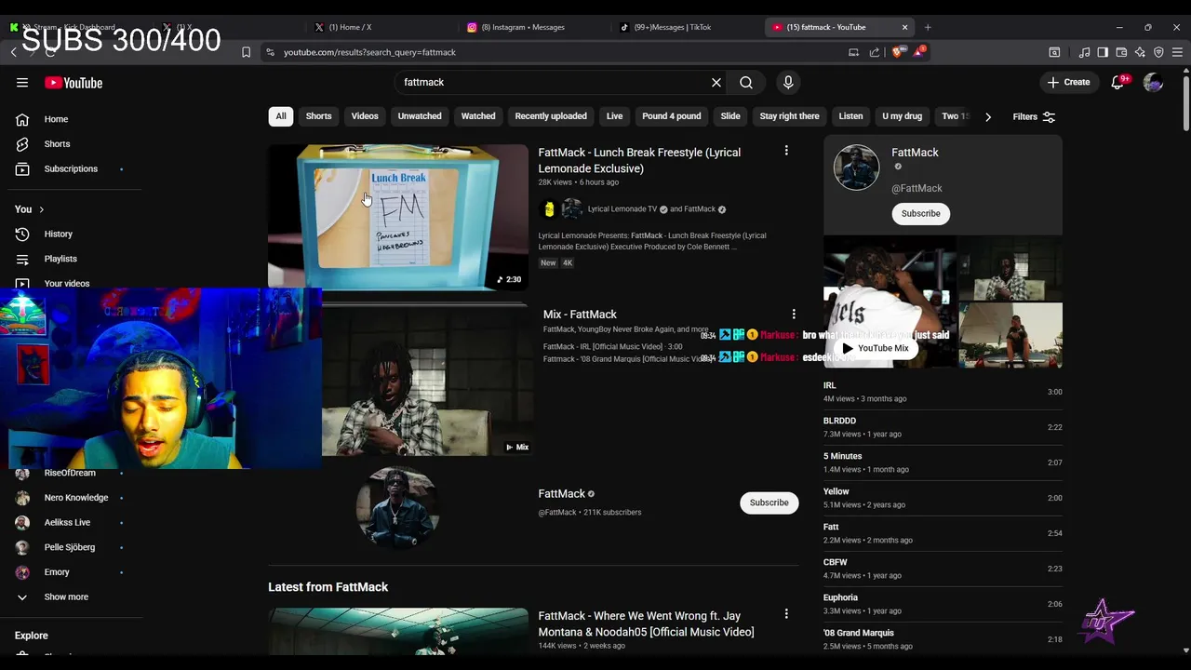This screenshot has width=1191, height=670.
Task: Select the Videos filter chip
Action: (x=365, y=116)
